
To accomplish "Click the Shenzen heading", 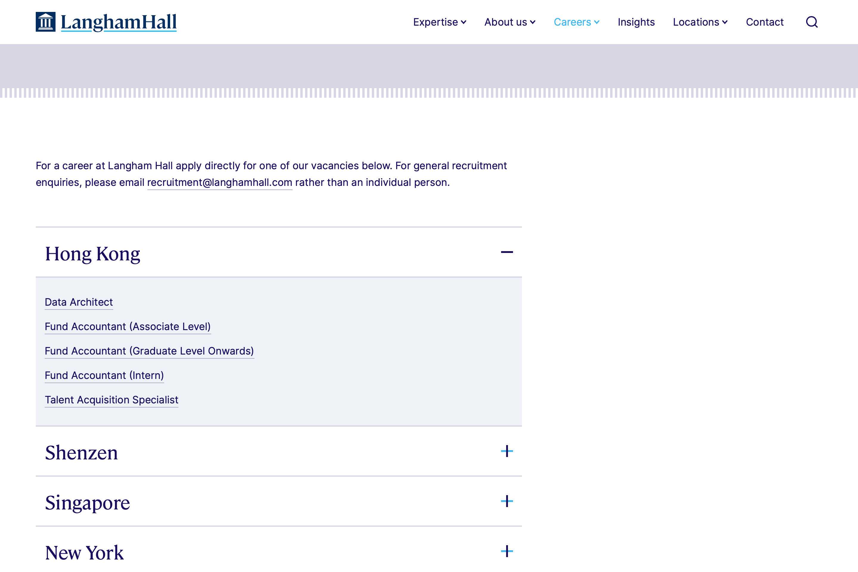I will pyautogui.click(x=81, y=453).
